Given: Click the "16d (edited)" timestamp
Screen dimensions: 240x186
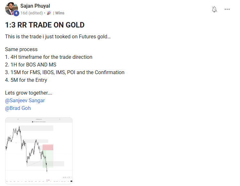Looking at the screenshot, I should pyautogui.click(x=31, y=13).
